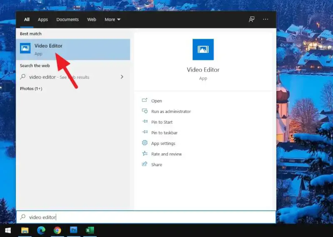Launch File Explorer from the taskbar
Image resolution: width=333 pixels, height=237 pixels.
[25, 230]
